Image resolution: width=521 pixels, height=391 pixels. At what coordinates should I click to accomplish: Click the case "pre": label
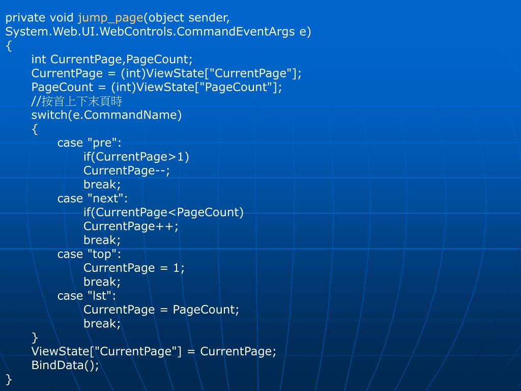click(x=90, y=143)
